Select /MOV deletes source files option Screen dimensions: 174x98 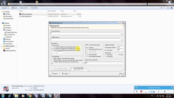pos(52,58)
